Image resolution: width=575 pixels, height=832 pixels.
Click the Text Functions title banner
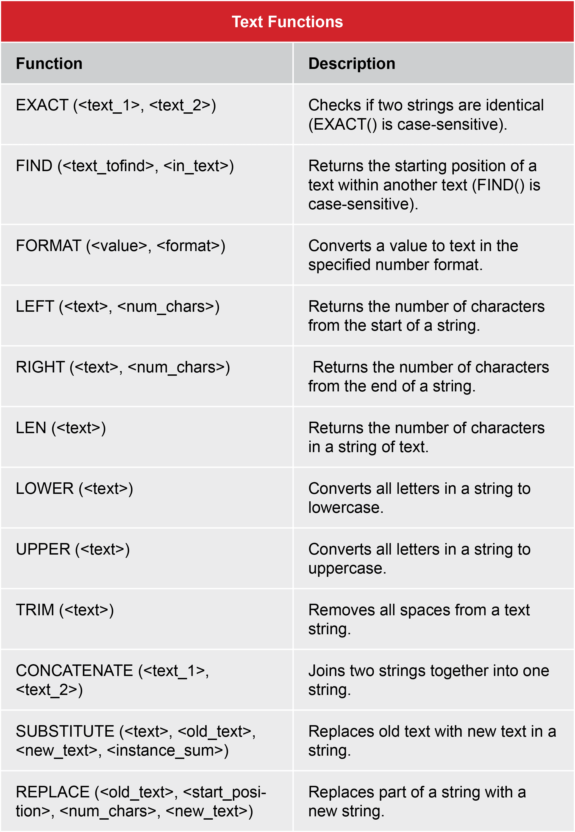(x=287, y=22)
